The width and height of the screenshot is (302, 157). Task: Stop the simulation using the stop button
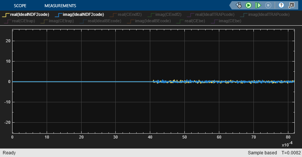(268, 5)
